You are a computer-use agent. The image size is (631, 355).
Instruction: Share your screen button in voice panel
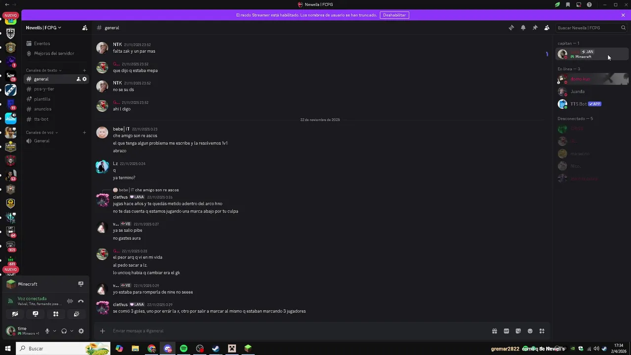tap(35, 314)
